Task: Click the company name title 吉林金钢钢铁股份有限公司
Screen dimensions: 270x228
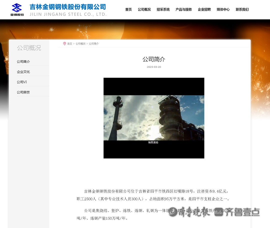Action: click(x=68, y=7)
